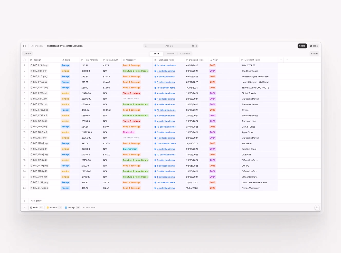Click the filter icon in bottom bar

24,208
